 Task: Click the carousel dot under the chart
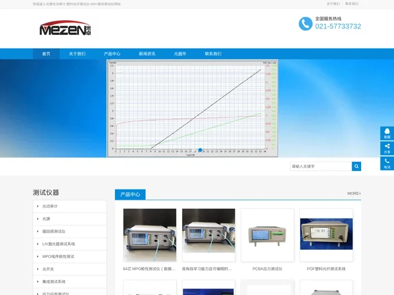click(200, 150)
